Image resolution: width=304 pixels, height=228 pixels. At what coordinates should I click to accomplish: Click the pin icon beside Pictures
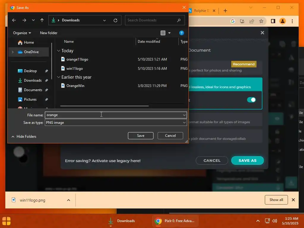click(x=47, y=99)
